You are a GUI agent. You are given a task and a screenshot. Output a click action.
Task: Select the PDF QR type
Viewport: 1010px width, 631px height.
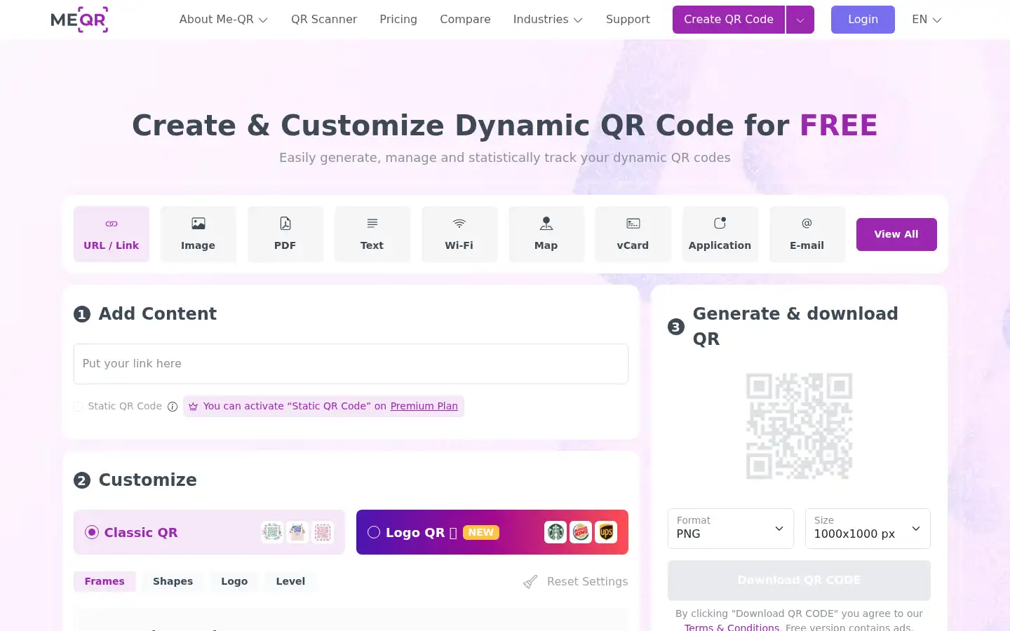285,234
